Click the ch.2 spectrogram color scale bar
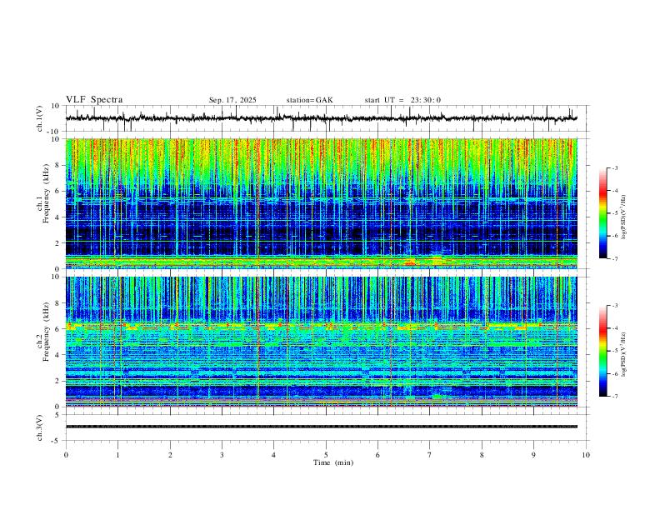Viewport: 660px width, 510px height. (x=602, y=351)
